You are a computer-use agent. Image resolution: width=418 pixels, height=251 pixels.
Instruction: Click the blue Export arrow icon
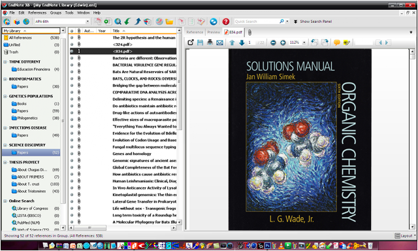(138, 22)
